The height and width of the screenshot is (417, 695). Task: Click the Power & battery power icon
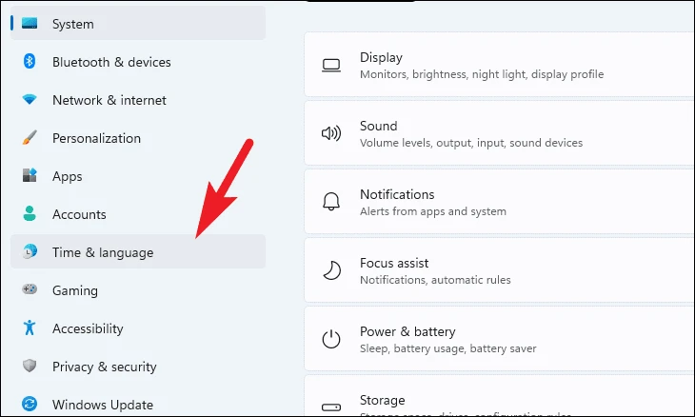point(331,339)
